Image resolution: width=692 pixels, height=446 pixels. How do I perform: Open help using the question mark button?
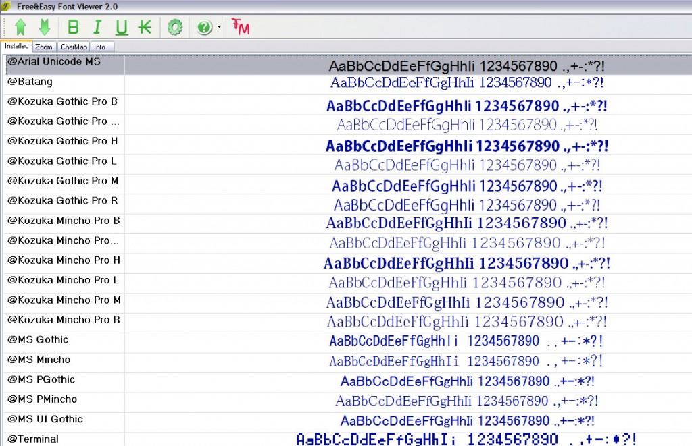pos(203,27)
